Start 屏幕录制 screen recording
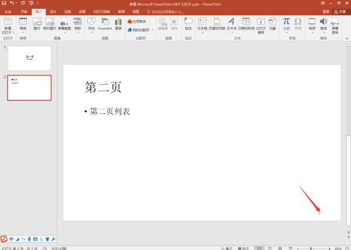351x250 pixels. coord(335,25)
